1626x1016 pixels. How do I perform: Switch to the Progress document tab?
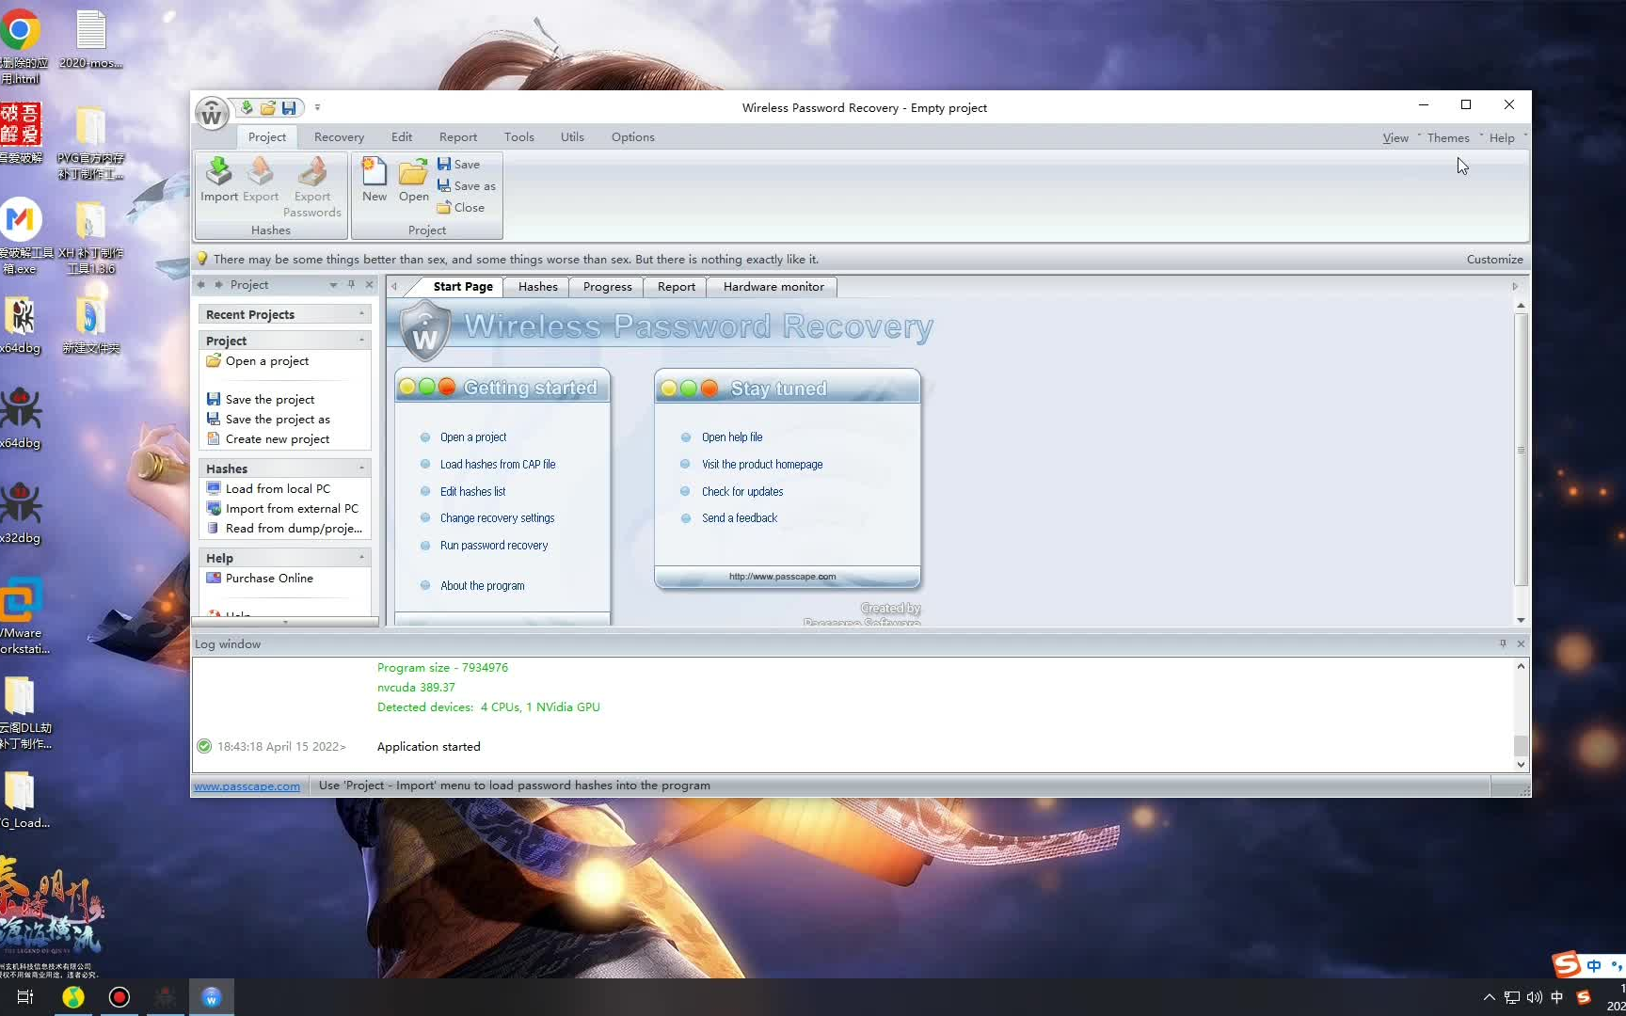pyautogui.click(x=607, y=287)
